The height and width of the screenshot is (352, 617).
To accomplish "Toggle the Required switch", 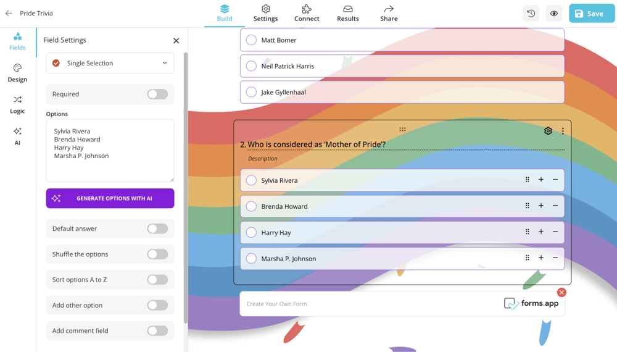I will coord(157,94).
